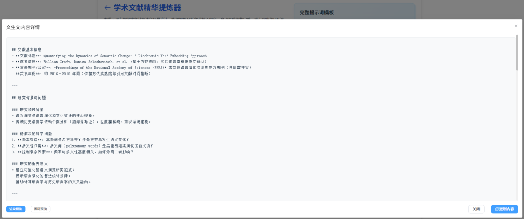The width and height of the screenshot is (524, 219).
Task: Switch to 源码预览 tab
Action: tap(40, 209)
